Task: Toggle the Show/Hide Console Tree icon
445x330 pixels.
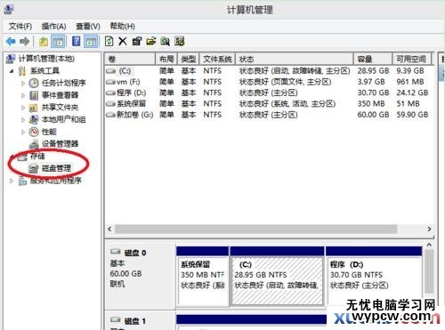Action: pyautogui.click(x=58, y=41)
